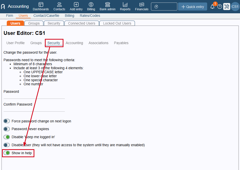Toggle Password never expires switch
The image size is (240, 170).
7,129
